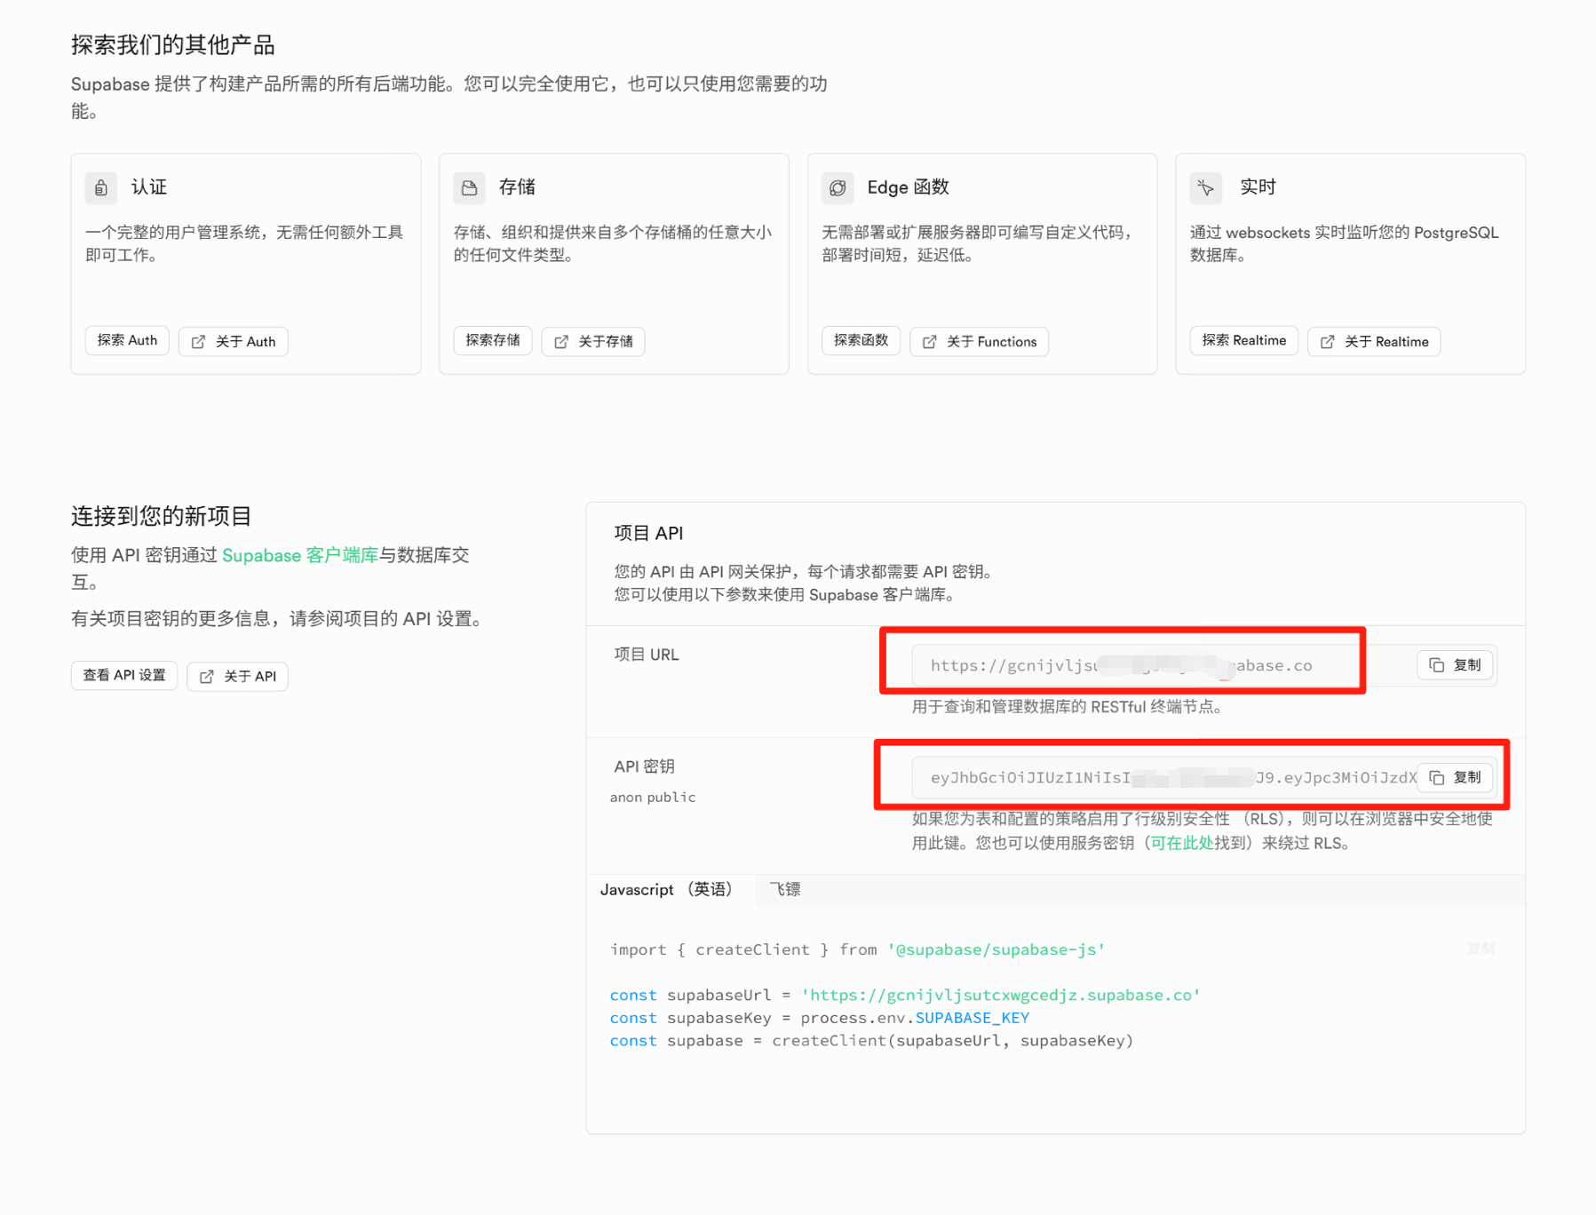The image size is (1596, 1215).
Task: Click the 查看 API 设置 button
Action: pos(124,676)
